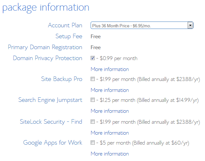Click the SiteLock Security - Find label
This screenshot has height=161, width=205.
coord(51,122)
